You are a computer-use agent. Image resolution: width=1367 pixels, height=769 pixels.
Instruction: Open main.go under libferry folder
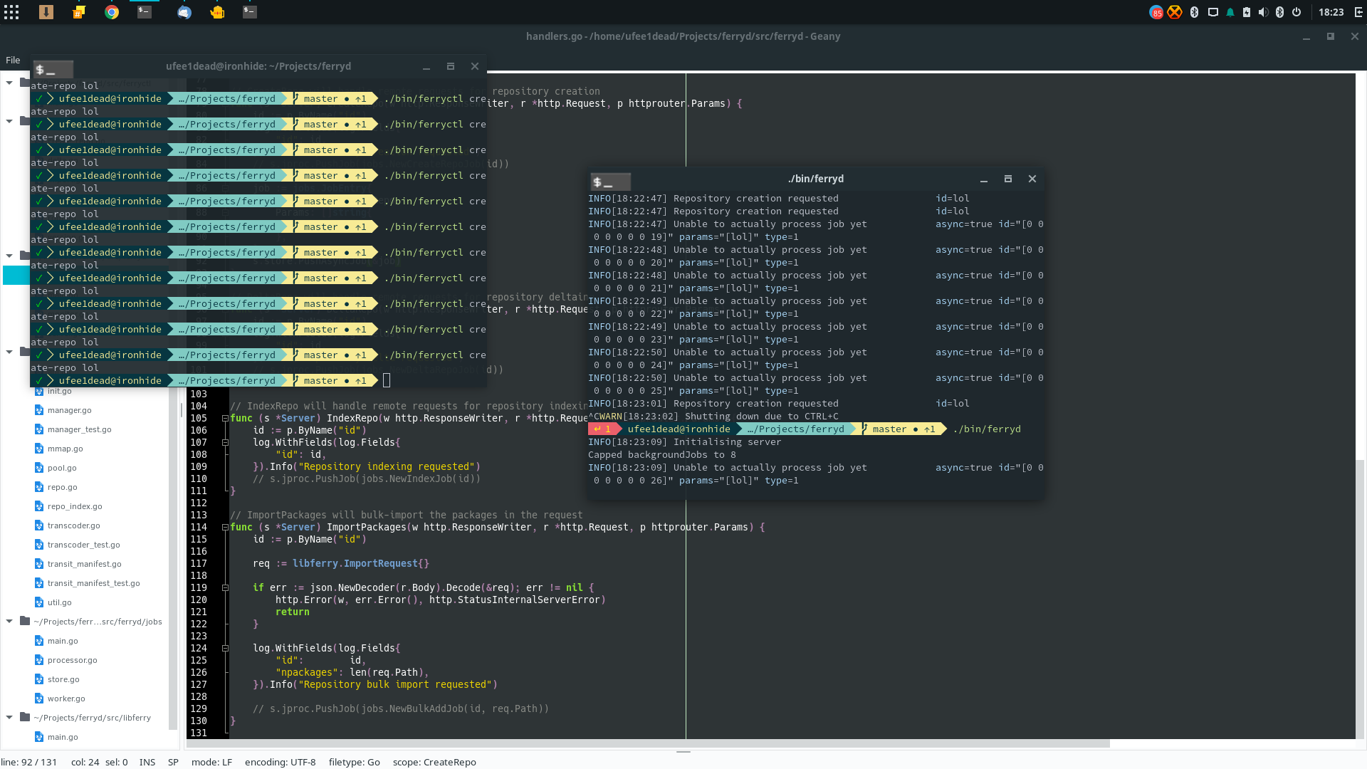(63, 737)
